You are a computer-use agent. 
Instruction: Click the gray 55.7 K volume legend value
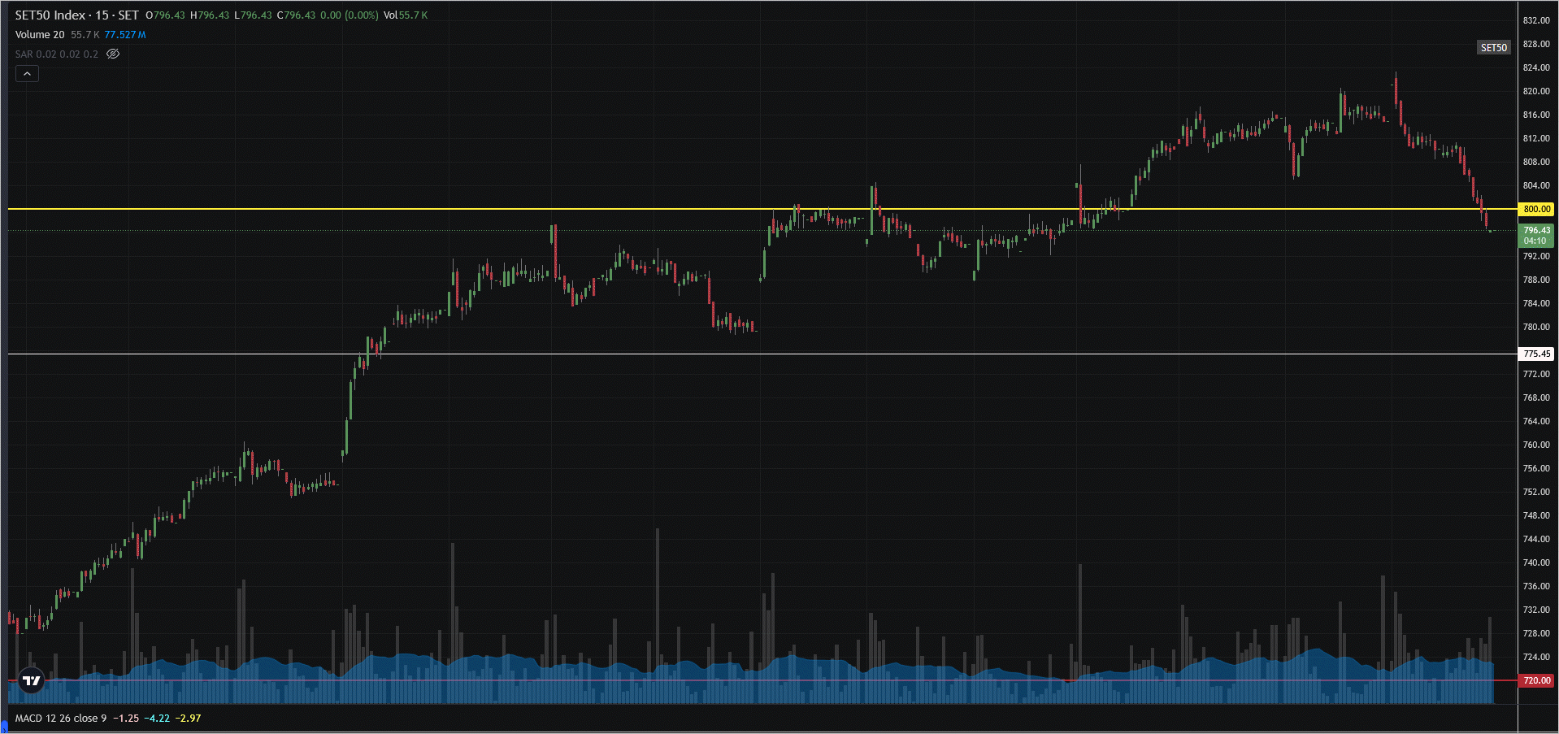coord(85,35)
